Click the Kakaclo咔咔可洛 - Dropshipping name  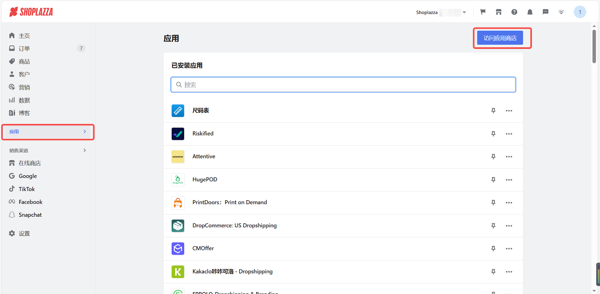(x=232, y=271)
